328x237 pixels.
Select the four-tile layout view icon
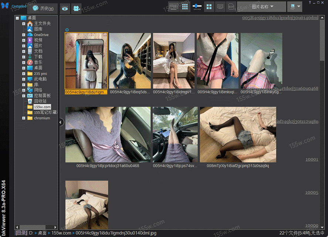[x=209, y=7]
